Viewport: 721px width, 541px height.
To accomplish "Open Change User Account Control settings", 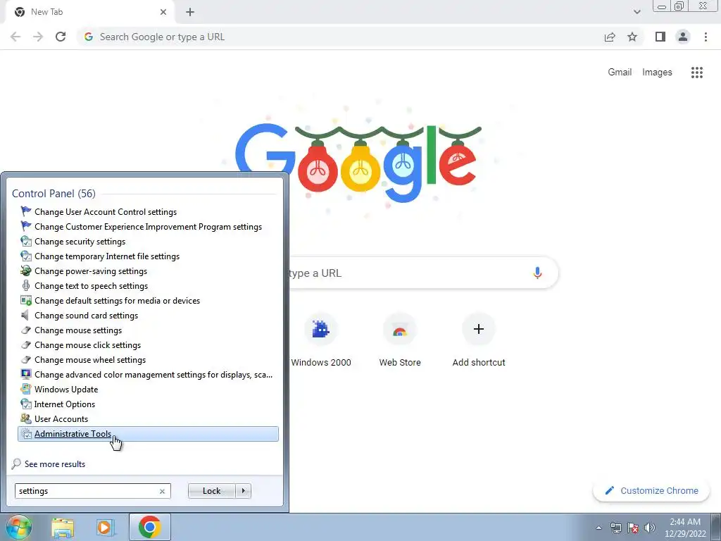I will [148, 212].
